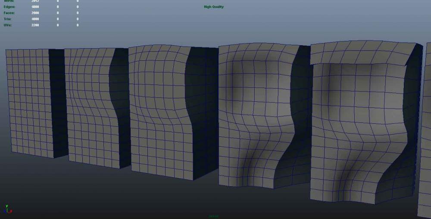431x219 pixels.
Task: Click the 4000 value in the Edges row
Action: click(35, 7)
